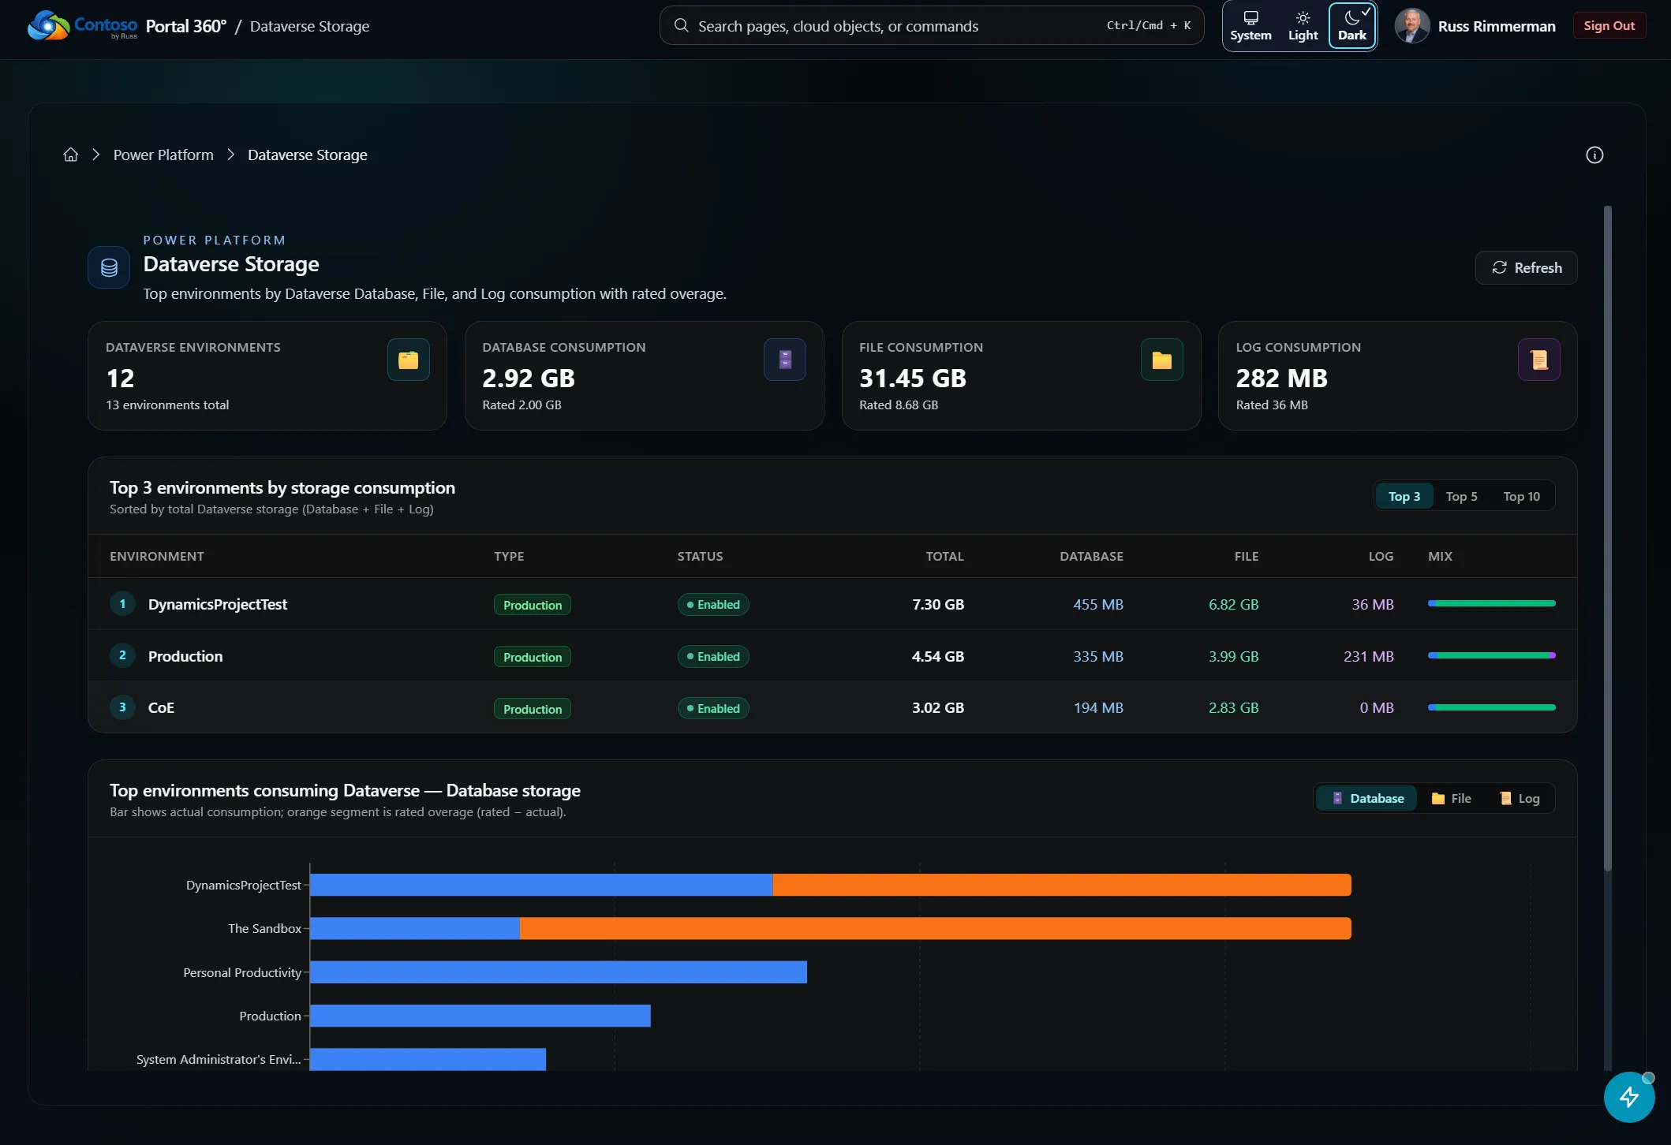Click the 7.30 GB total value
Image resolution: width=1671 pixels, height=1145 pixels.
(x=938, y=604)
